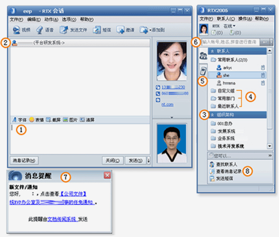Open the 在线 status dropdown
Viewport: 279px width, 237px height.
coord(230,26)
